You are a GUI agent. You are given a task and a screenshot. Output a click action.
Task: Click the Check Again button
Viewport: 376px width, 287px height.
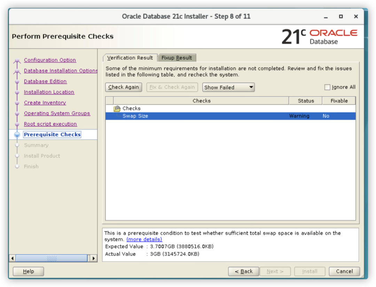click(x=124, y=87)
